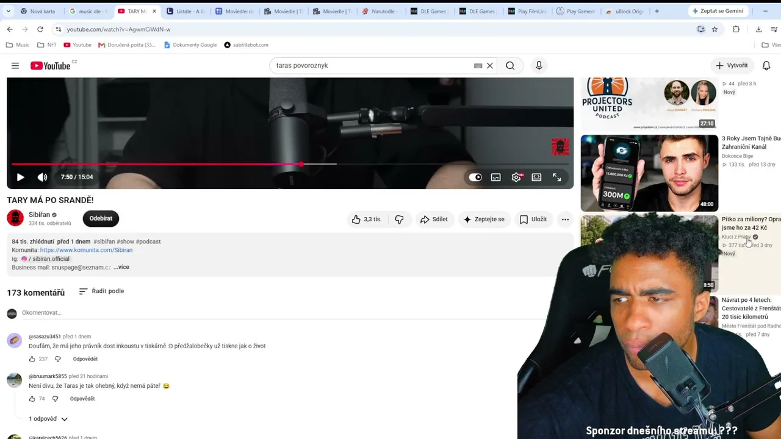The height and width of the screenshot is (439, 781).
Task: Open the Projectors United Podcast thumbnail
Action: [649, 104]
